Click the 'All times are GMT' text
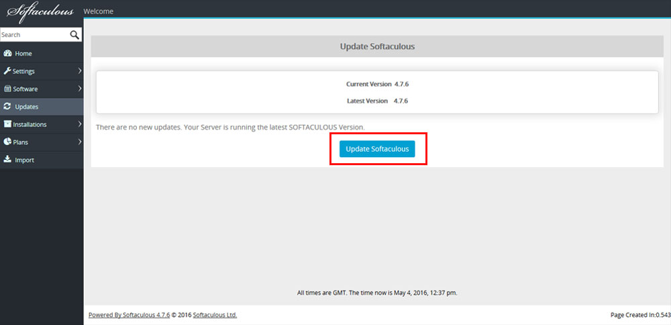Image resolution: width=671 pixels, height=325 pixels. pyautogui.click(x=377, y=293)
